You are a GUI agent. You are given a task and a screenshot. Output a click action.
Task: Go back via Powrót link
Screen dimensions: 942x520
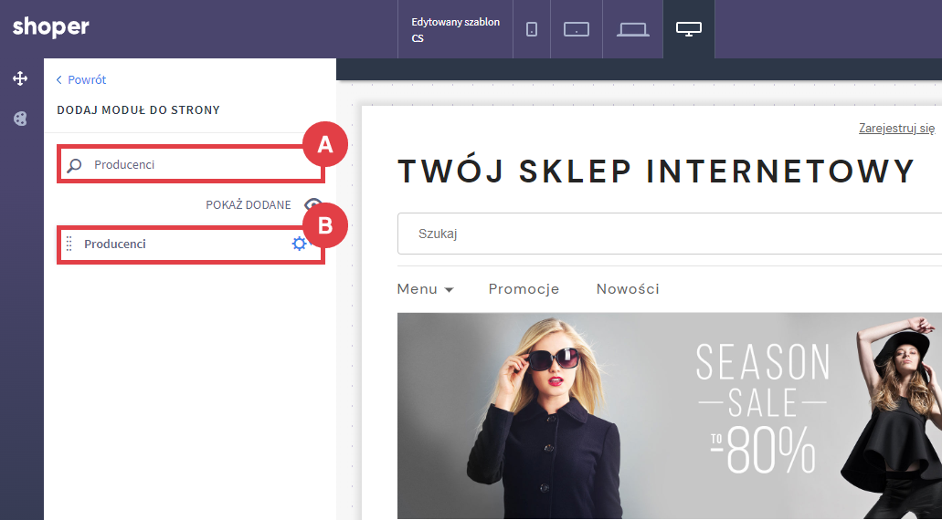coord(81,79)
